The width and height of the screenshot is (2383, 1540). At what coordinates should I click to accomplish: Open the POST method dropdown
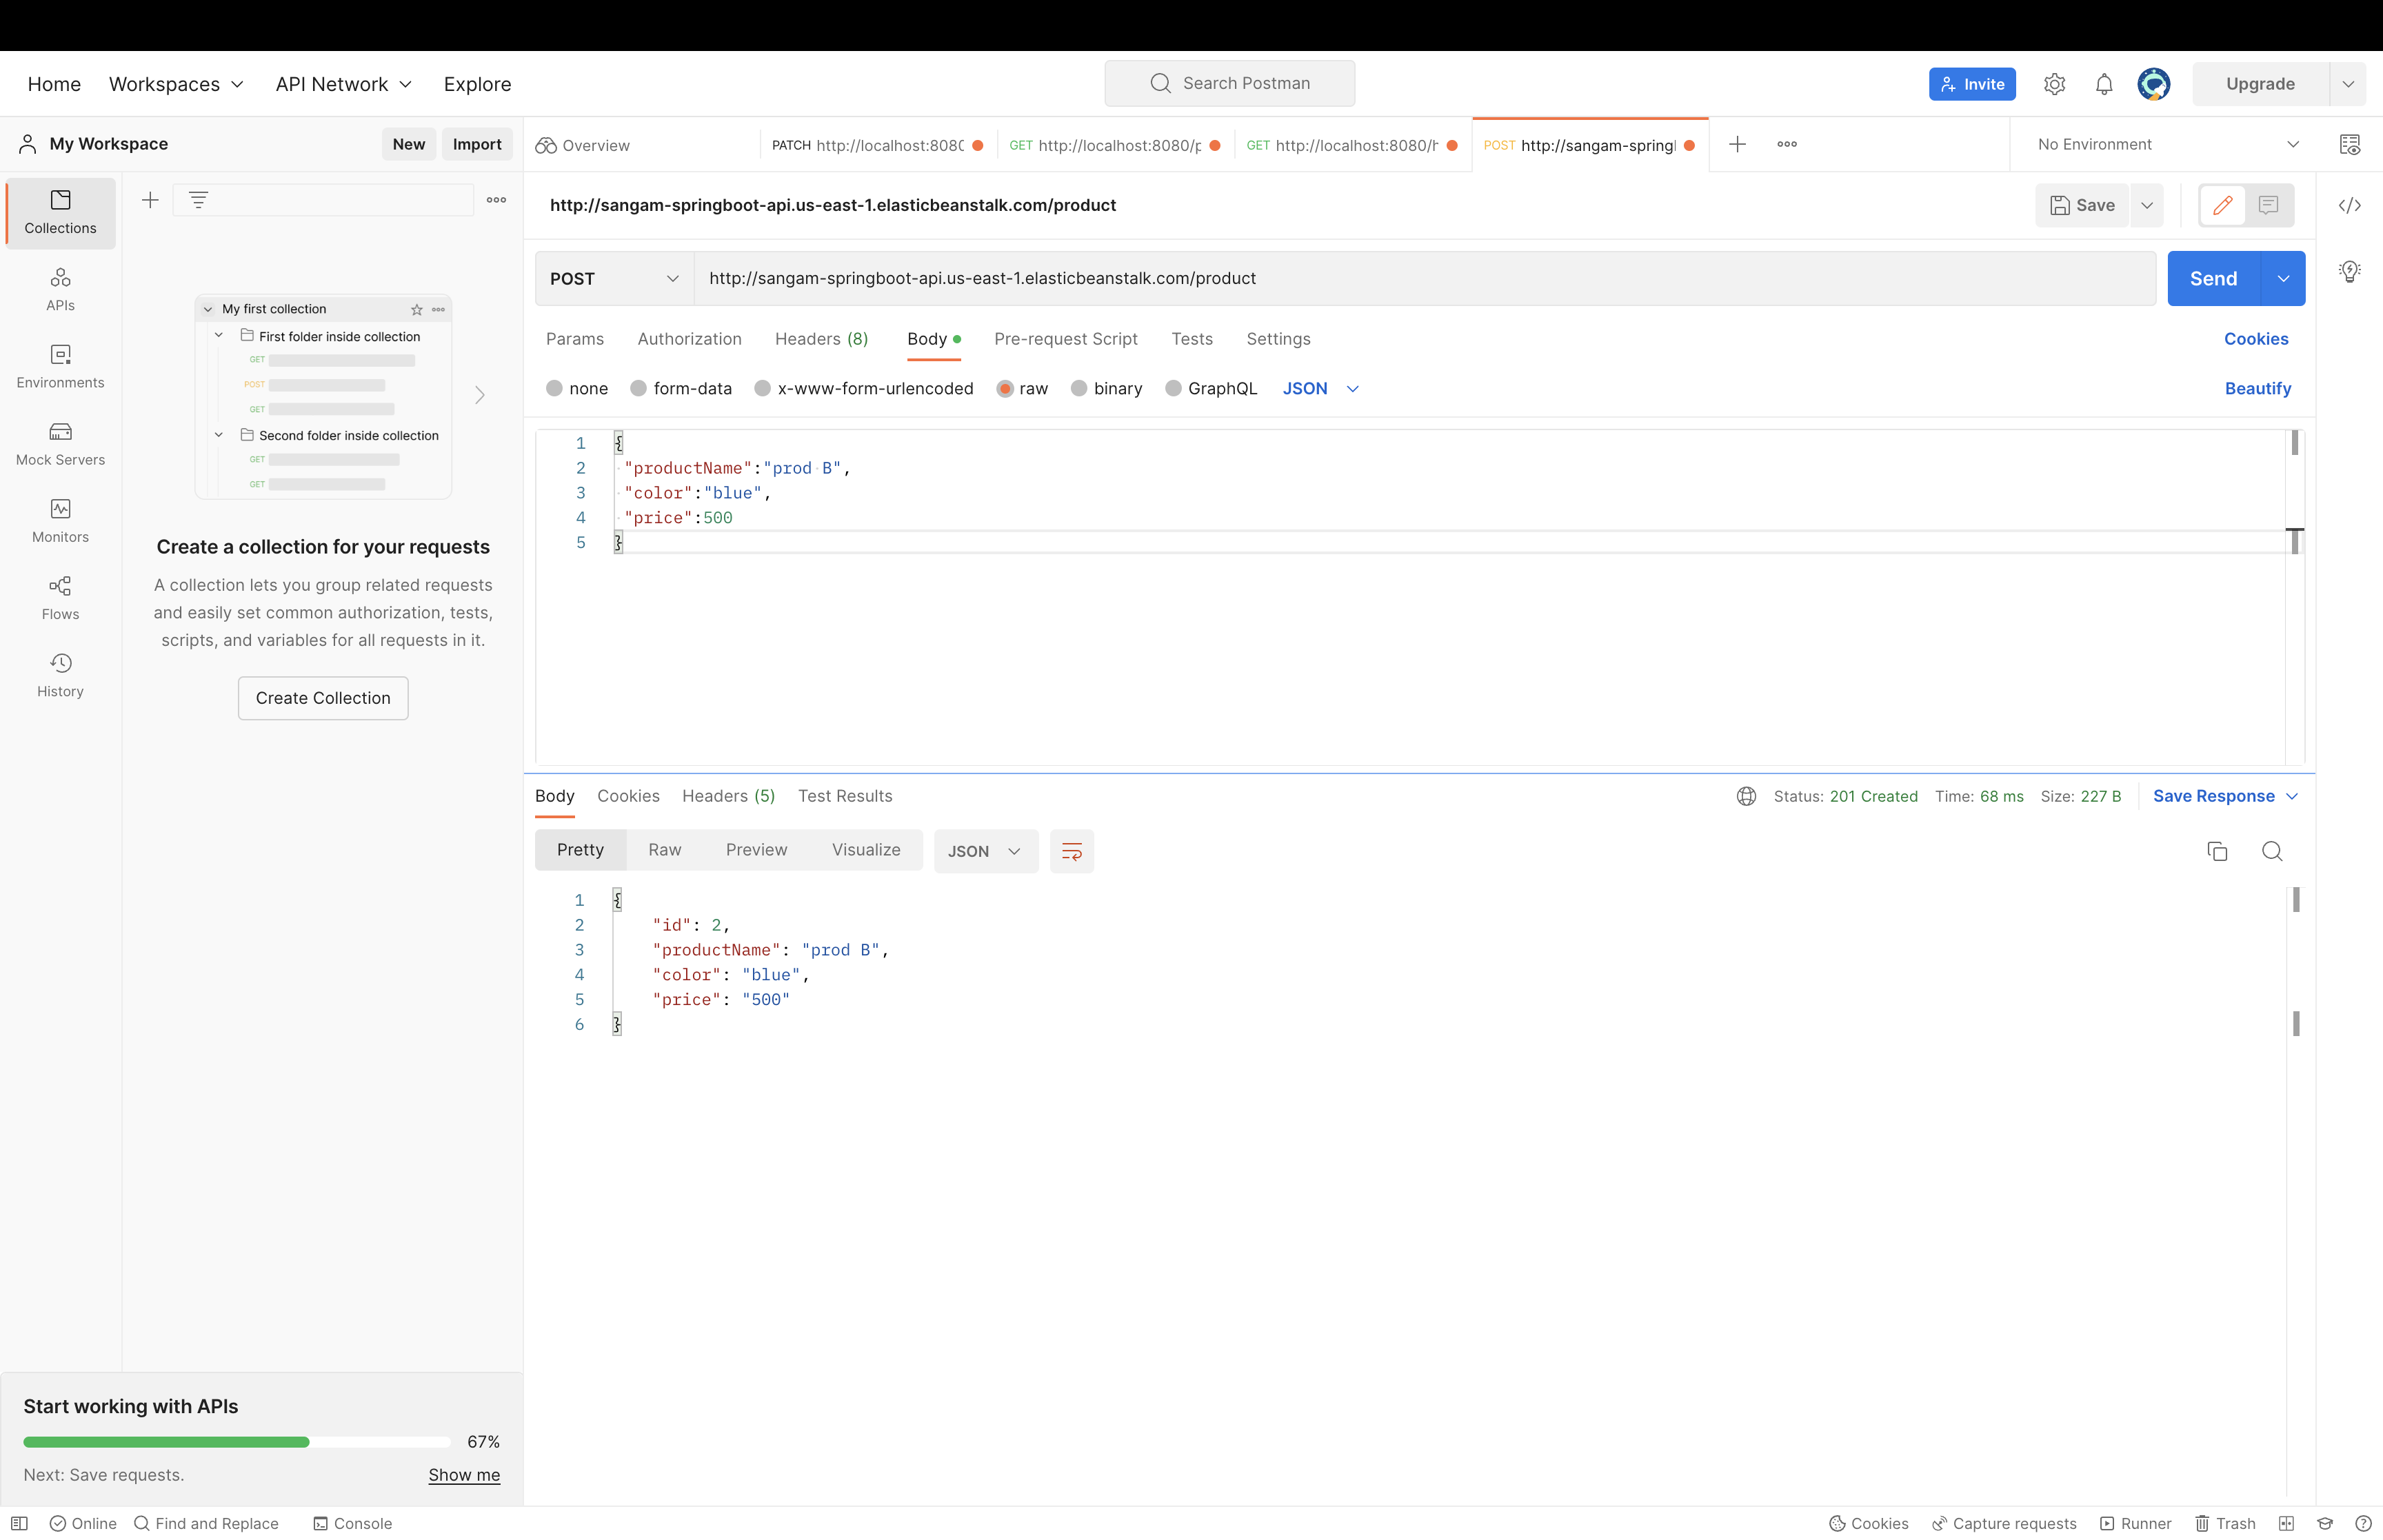click(611, 278)
